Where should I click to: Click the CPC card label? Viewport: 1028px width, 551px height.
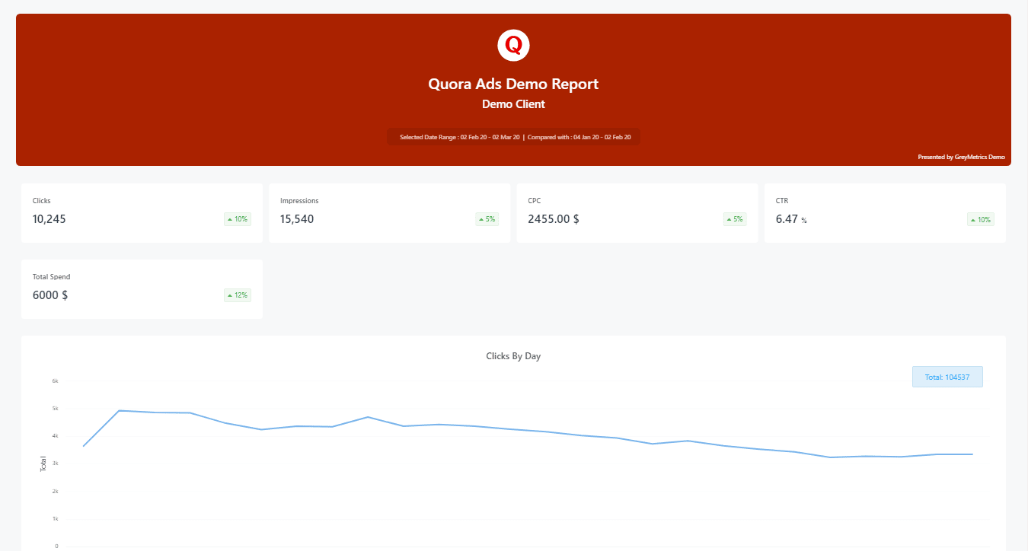(534, 201)
